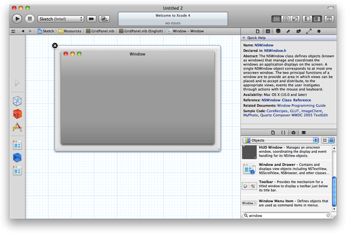
Task: Click the library search field containing window
Action: tap(286, 215)
